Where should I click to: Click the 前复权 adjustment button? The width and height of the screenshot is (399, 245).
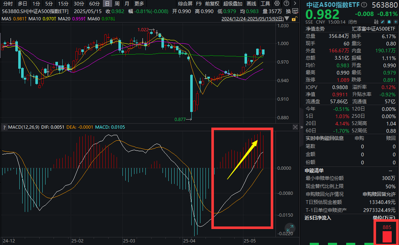[212, 4]
